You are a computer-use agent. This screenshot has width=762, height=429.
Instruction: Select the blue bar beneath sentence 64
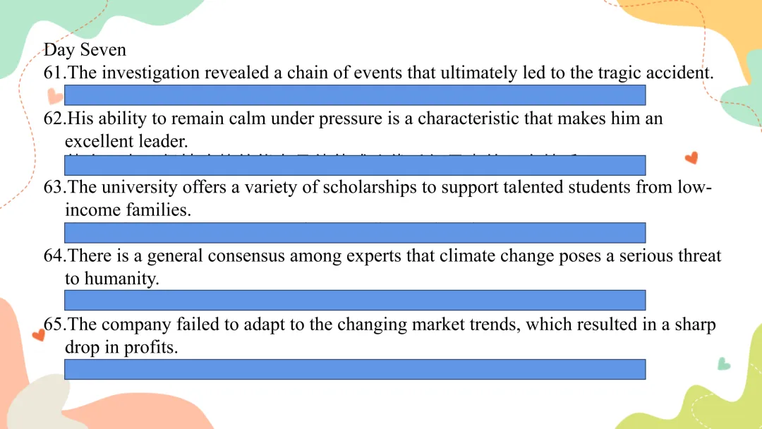pos(355,301)
